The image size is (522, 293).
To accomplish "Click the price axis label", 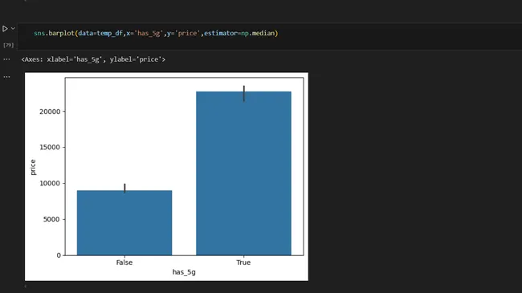I will [33, 167].
